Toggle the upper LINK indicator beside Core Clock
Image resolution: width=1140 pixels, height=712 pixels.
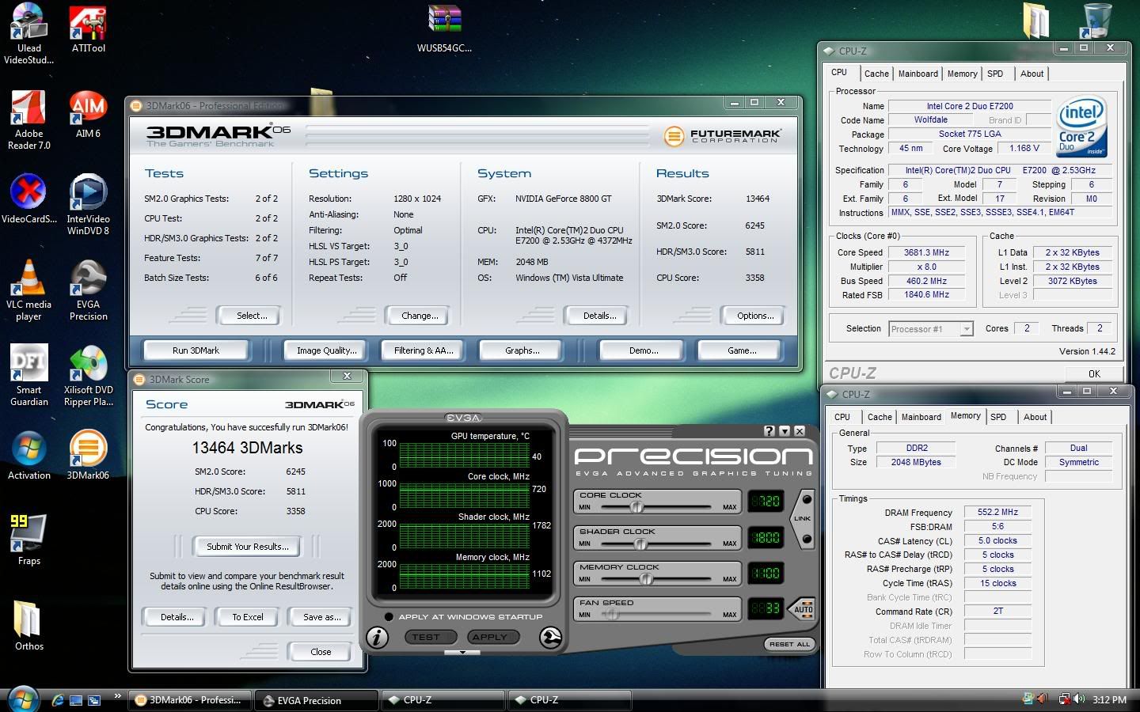tap(807, 500)
